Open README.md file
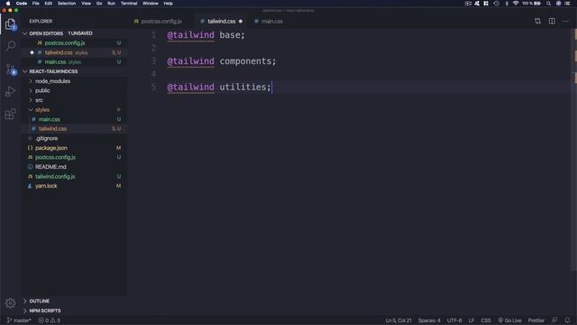The height and width of the screenshot is (325, 577). click(x=75, y=167)
